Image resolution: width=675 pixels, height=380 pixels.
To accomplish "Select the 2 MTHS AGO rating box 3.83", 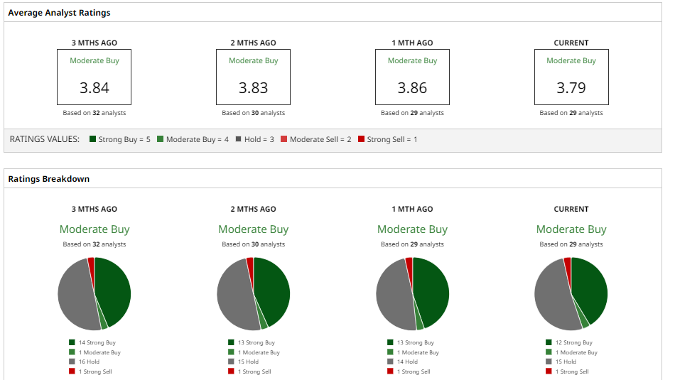I will [254, 77].
